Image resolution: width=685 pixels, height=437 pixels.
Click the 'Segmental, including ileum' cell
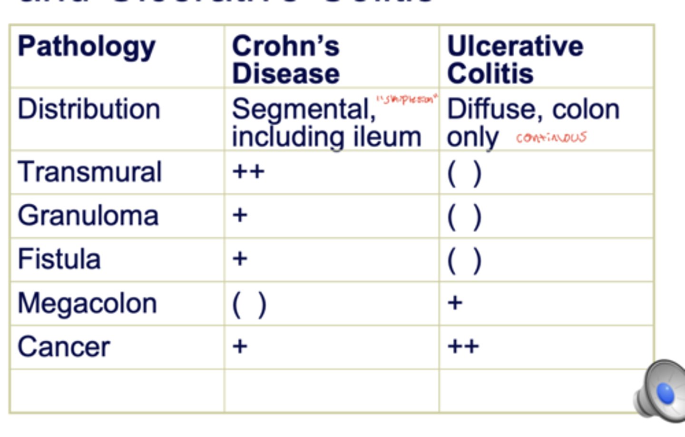tap(332, 119)
